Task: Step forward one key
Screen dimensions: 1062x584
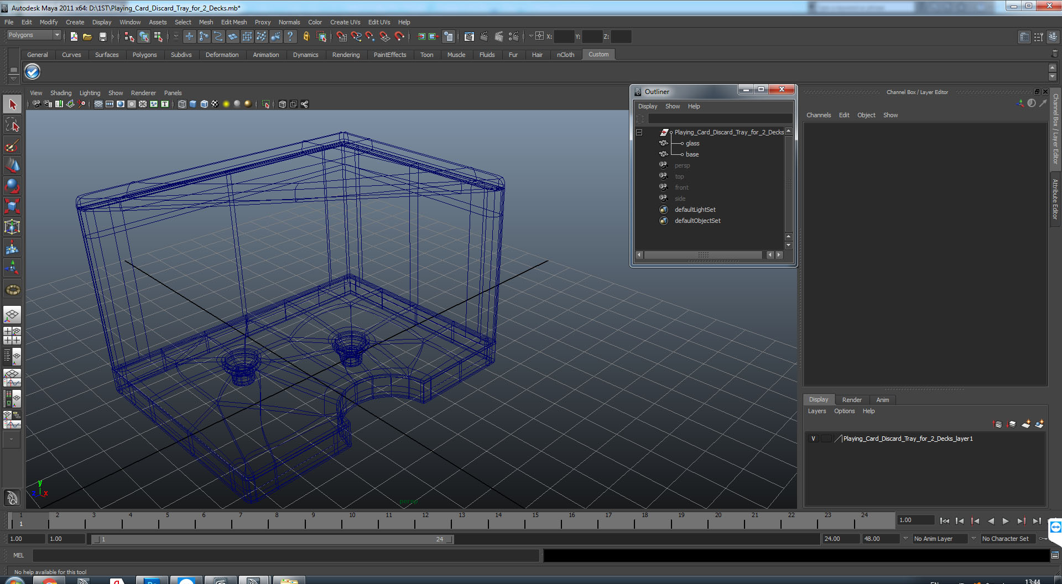Action: point(1021,521)
